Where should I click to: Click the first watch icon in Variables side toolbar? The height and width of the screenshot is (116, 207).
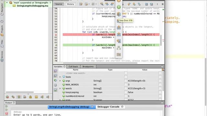[55, 71]
